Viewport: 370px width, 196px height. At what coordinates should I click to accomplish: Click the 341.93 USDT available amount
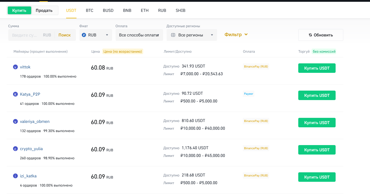pos(193,66)
